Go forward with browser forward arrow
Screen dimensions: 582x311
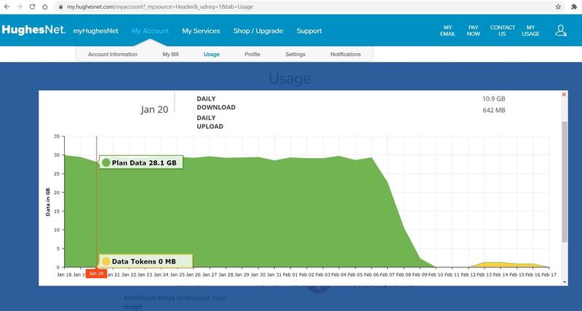coord(20,7)
